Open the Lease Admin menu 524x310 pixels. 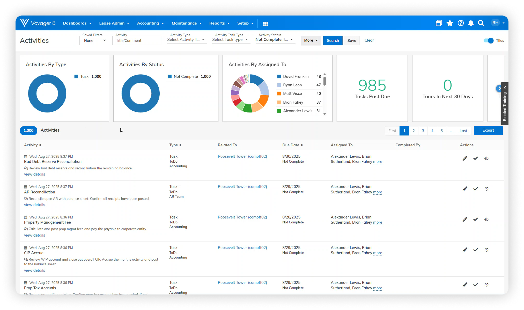(114, 23)
